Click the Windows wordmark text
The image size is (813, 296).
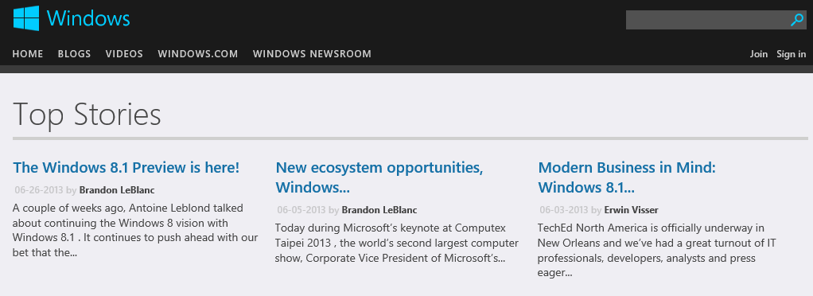tap(88, 18)
